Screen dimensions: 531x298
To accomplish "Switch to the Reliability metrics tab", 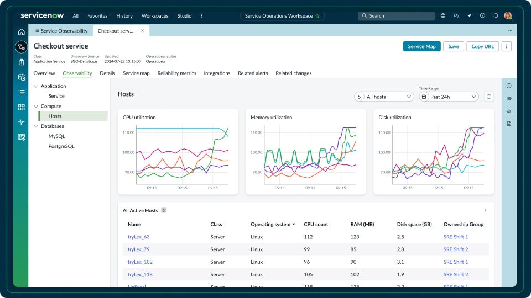I will (x=176, y=73).
